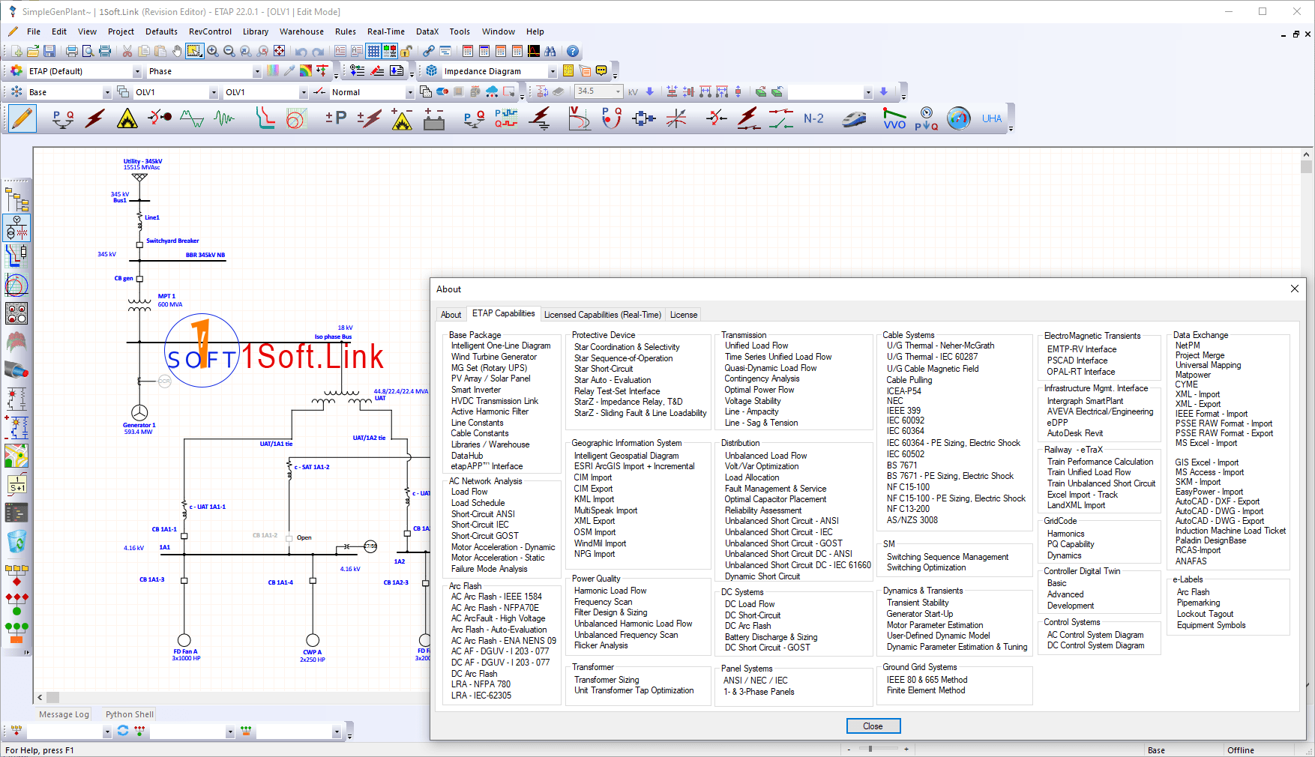Click the Print icon in toolbar
Viewport: 1315px width, 757px height.
(x=72, y=51)
